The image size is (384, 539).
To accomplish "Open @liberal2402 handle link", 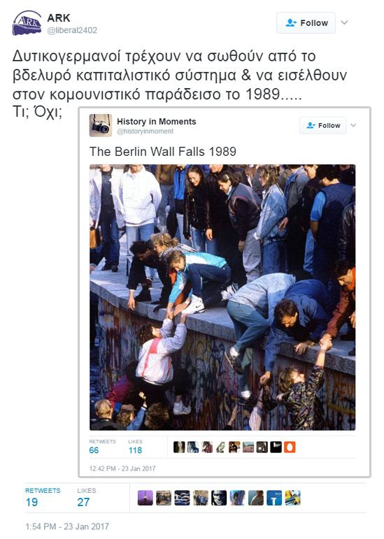I will tap(72, 30).
